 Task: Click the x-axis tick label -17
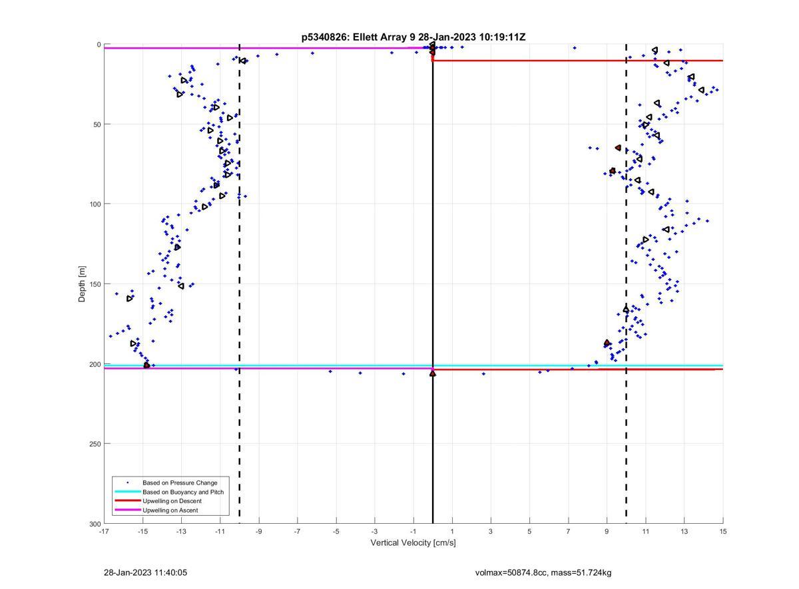(104, 532)
